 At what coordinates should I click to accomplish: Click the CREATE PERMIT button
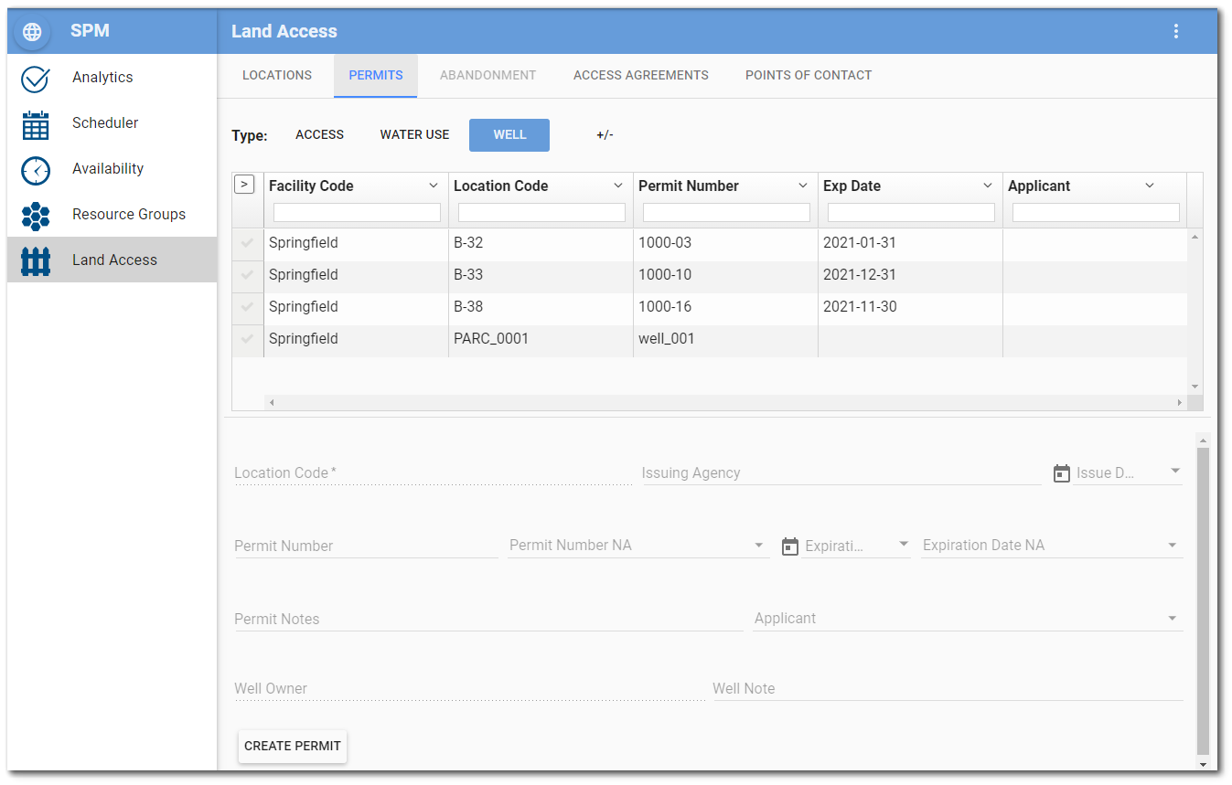pyautogui.click(x=293, y=746)
